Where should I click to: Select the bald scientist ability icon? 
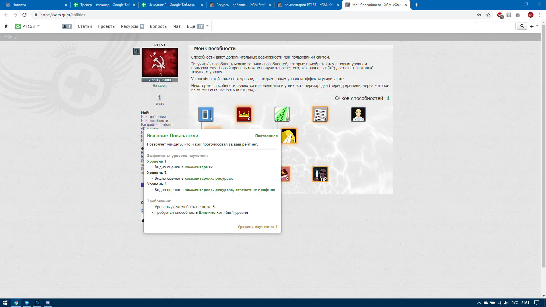(358, 114)
